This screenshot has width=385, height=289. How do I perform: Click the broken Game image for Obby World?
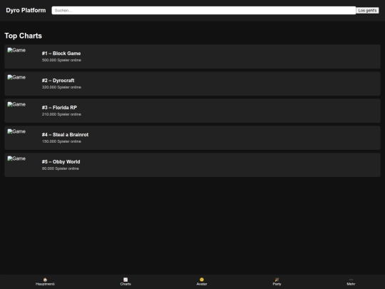16,158
